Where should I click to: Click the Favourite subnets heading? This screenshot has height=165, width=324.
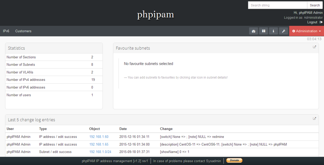click(133, 48)
